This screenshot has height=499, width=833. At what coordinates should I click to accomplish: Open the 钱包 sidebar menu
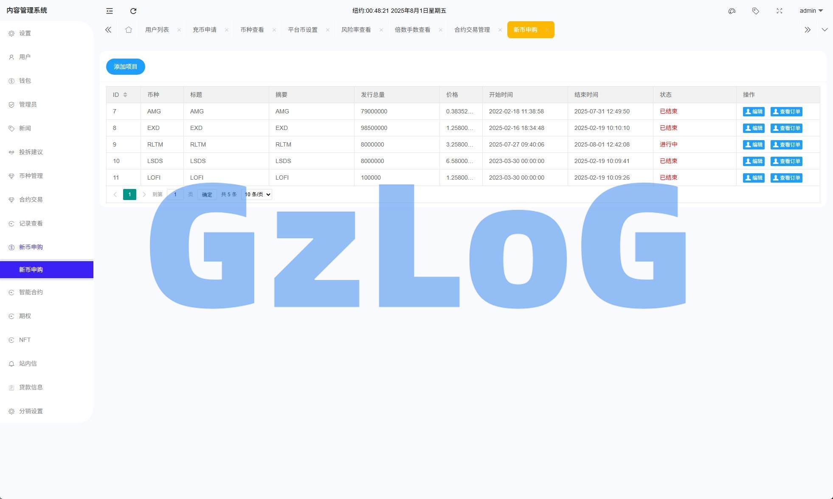(x=25, y=81)
